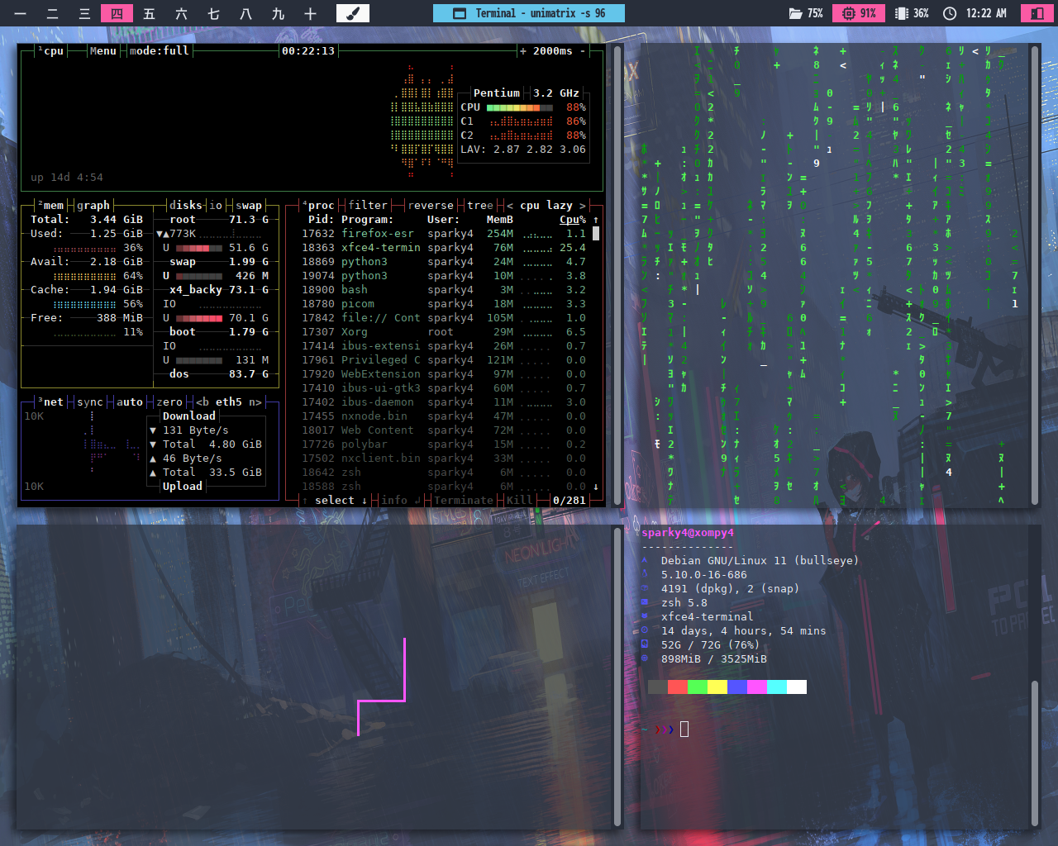Image resolution: width=1058 pixels, height=846 pixels.
Task: Switch to workspace 五 in the bar
Action: point(149,13)
